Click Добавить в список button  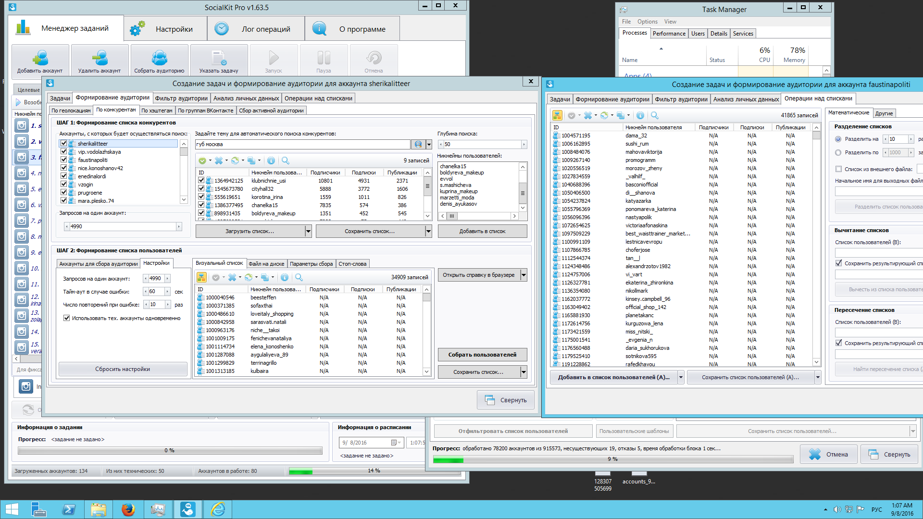click(482, 232)
